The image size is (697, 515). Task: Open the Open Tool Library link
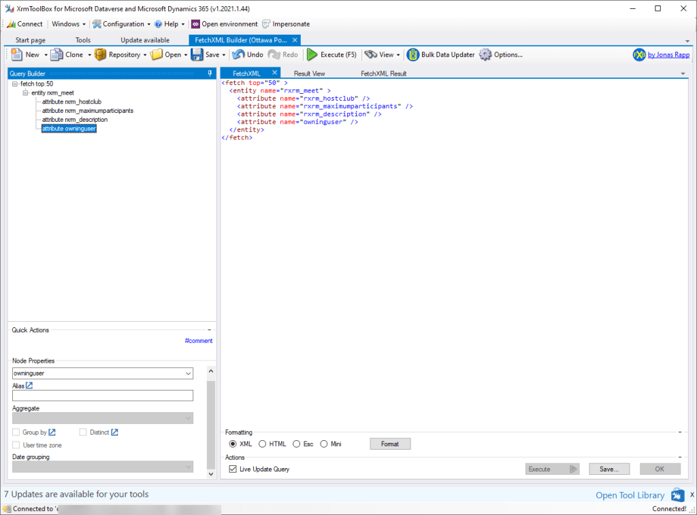pos(630,495)
